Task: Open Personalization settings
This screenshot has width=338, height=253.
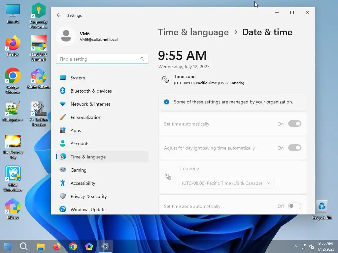Action: (x=102, y=117)
